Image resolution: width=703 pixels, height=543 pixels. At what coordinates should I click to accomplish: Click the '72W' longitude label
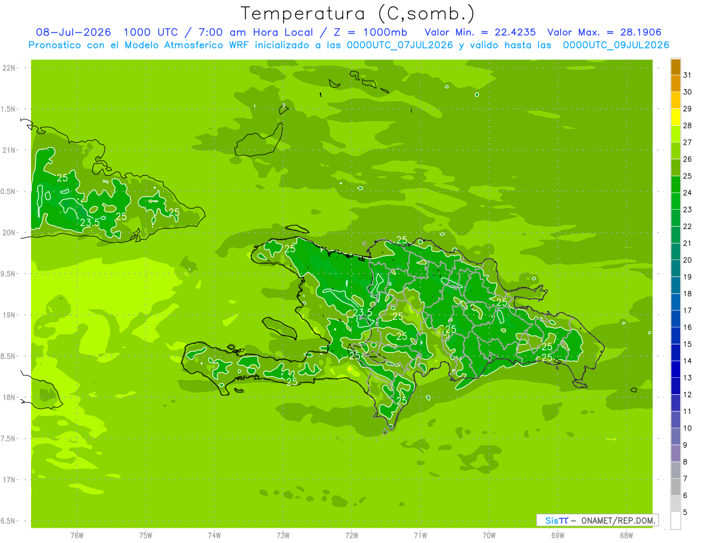pyautogui.click(x=351, y=535)
